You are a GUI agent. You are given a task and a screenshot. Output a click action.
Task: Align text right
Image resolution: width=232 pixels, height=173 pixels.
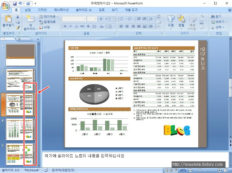[133, 26]
